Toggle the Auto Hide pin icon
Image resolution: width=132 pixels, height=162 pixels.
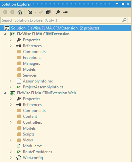(123, 4)
